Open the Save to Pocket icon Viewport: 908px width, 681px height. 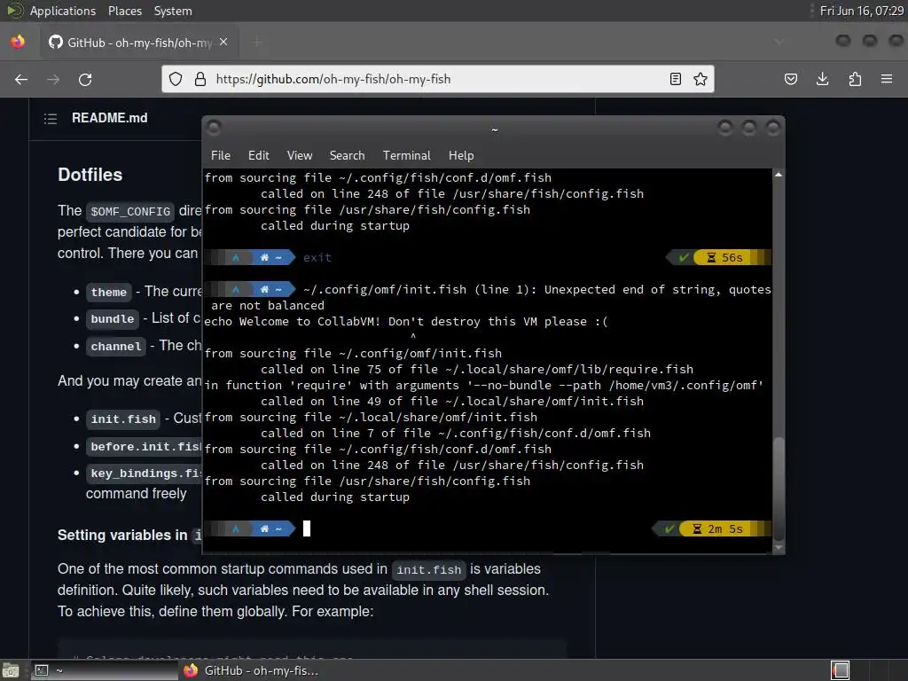(790, 79)
